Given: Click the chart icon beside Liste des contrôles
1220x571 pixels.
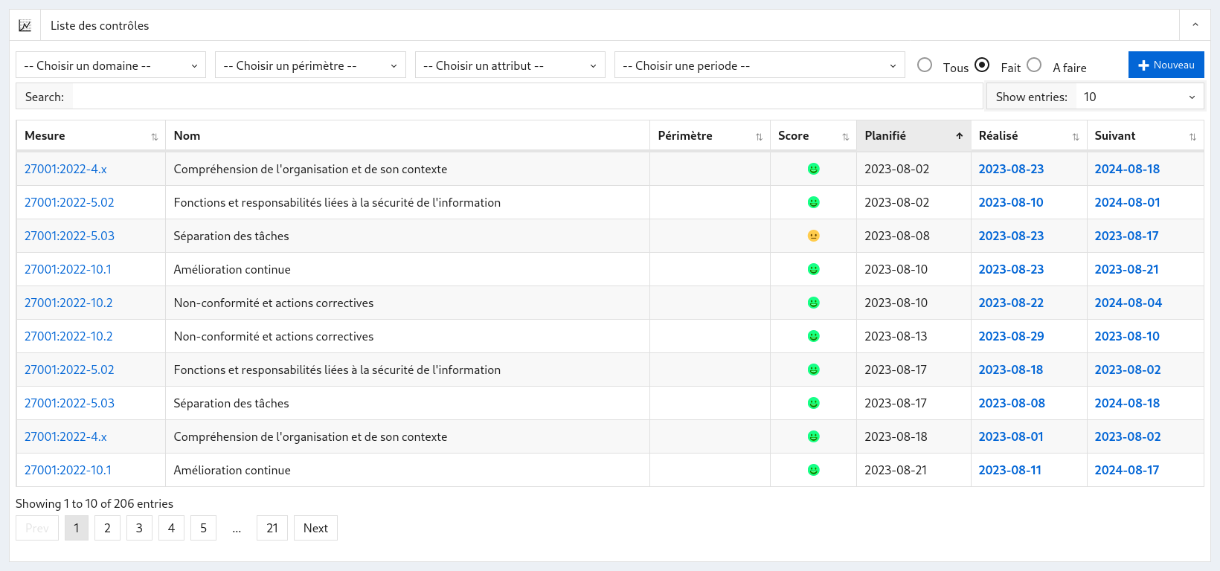Looking at the screenshot, I should pyautogui.click(x=25, y=25).
